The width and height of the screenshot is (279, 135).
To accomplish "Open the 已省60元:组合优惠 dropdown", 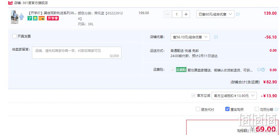I will [x=215, y=14].
